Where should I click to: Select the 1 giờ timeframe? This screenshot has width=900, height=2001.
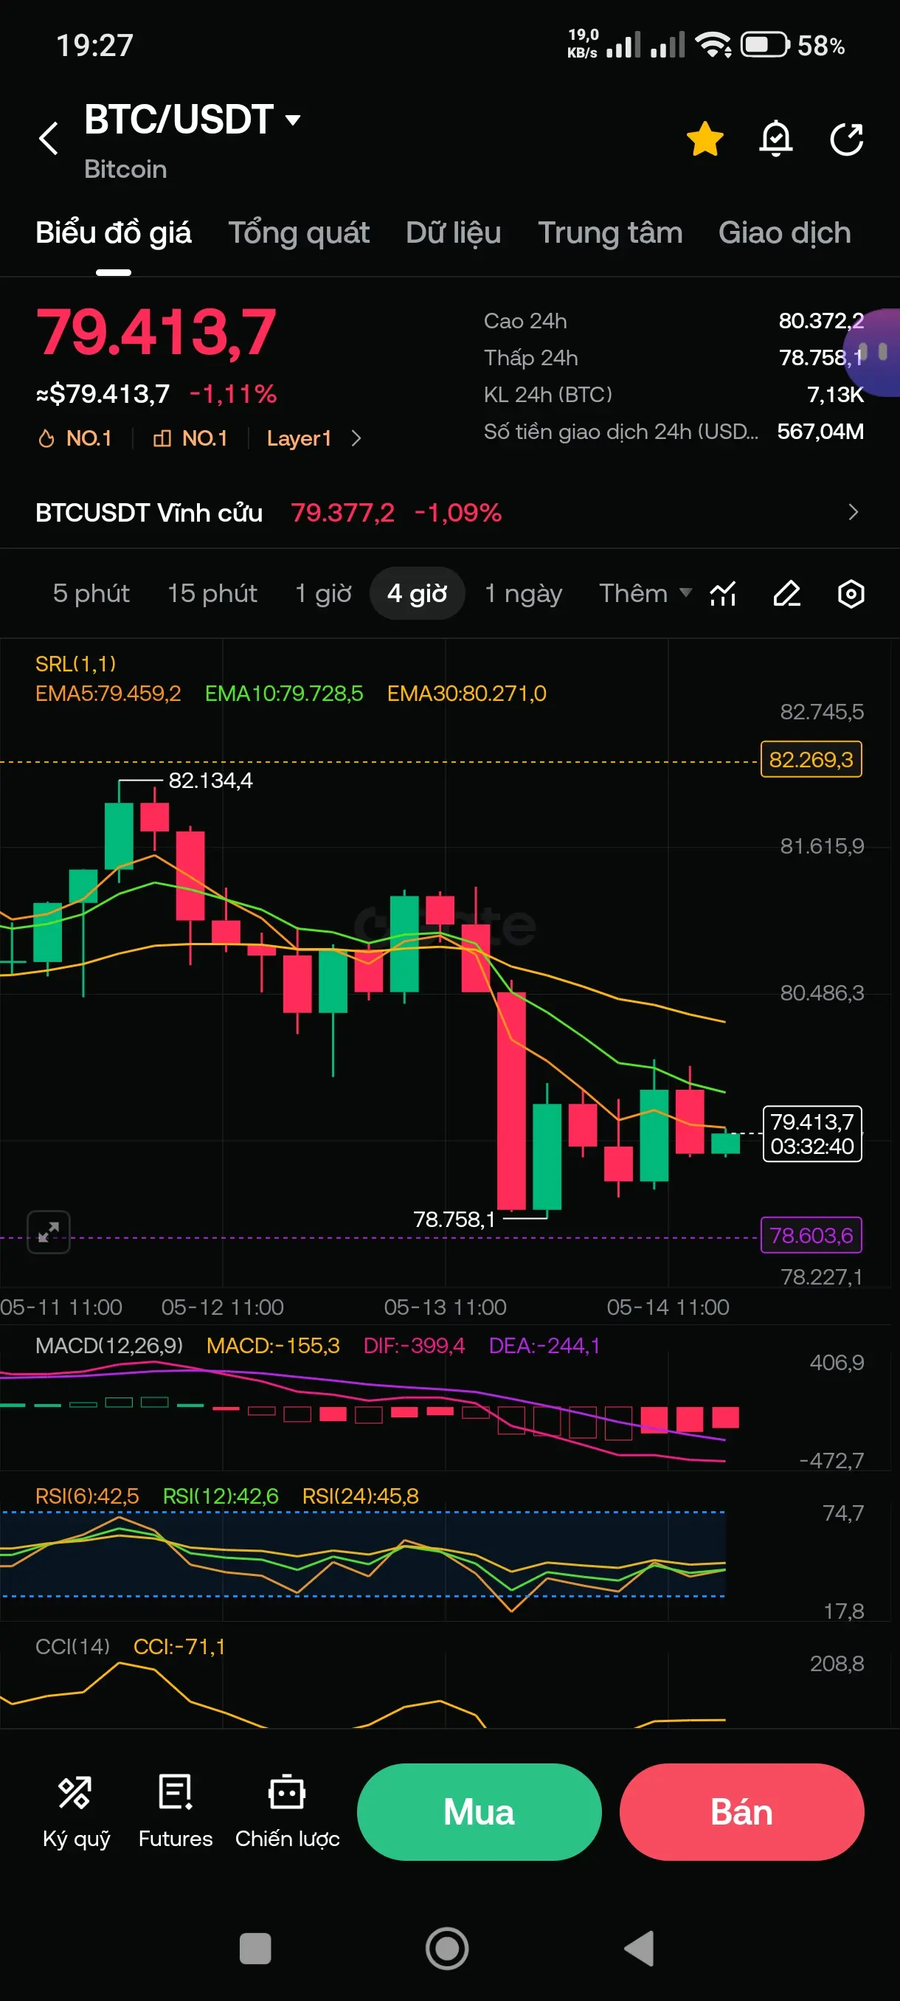[x=323, y=593]
